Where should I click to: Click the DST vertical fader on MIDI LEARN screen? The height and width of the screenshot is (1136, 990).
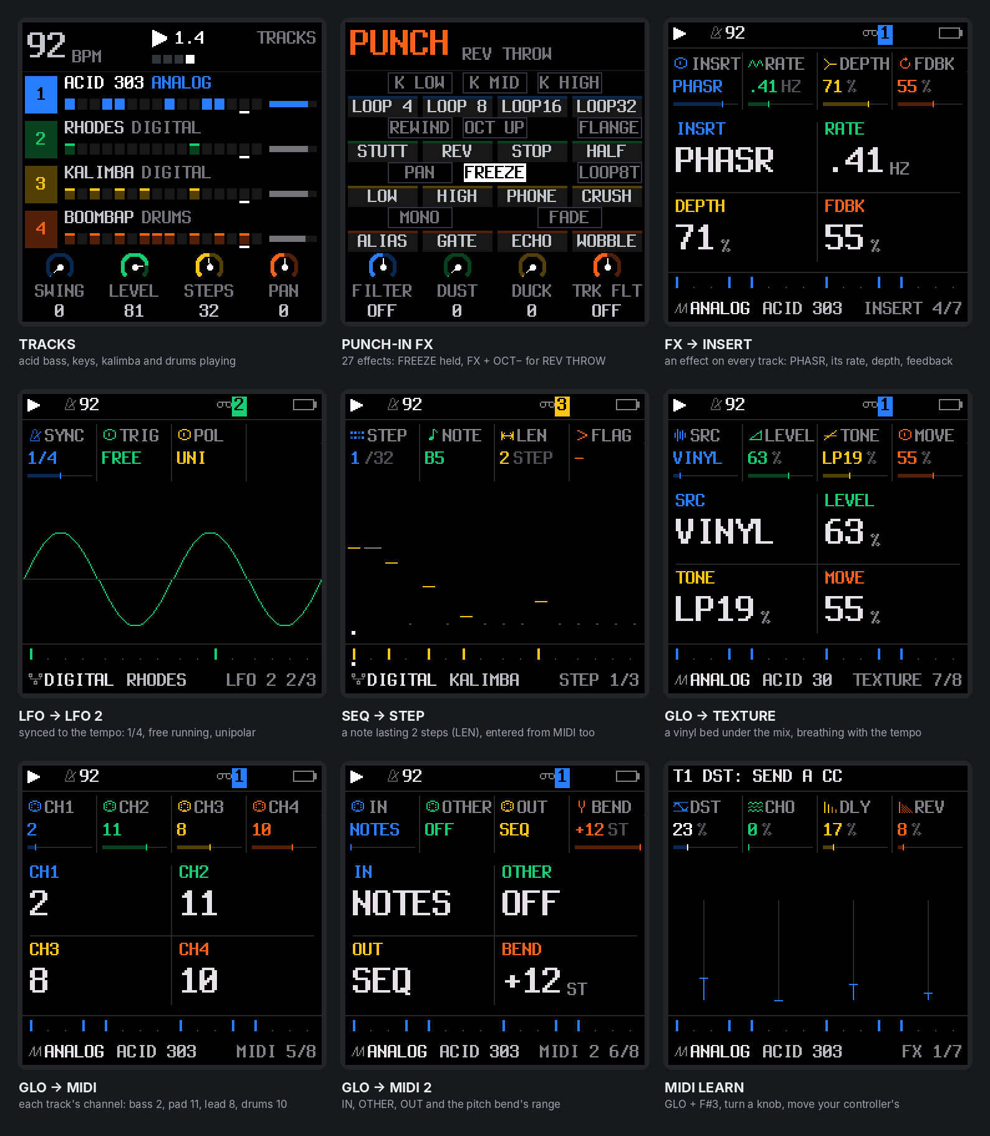[704, 950]
